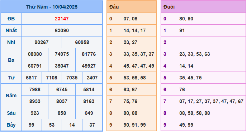Viewport: 247px width, 132px height.
Task: Click Đầu row values '90, 91, 99'
Action: click(134, 125)
